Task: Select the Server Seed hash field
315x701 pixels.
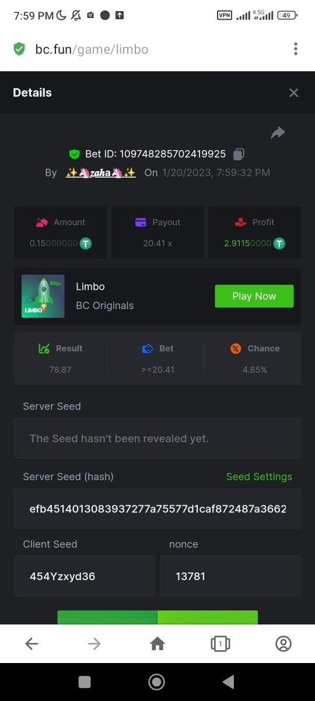Action: (x=157, y=509)
